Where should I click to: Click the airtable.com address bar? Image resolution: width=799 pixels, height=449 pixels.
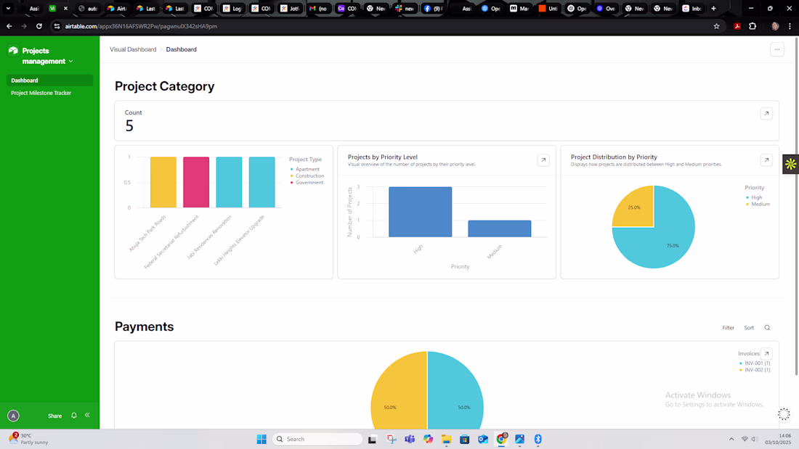click(x=382, y=26)
